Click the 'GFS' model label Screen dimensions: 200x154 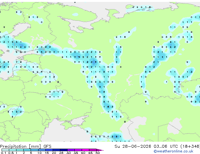47,146
